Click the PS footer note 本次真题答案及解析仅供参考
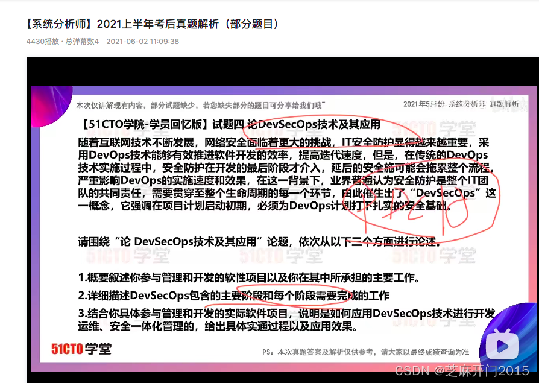 [366, 352]
